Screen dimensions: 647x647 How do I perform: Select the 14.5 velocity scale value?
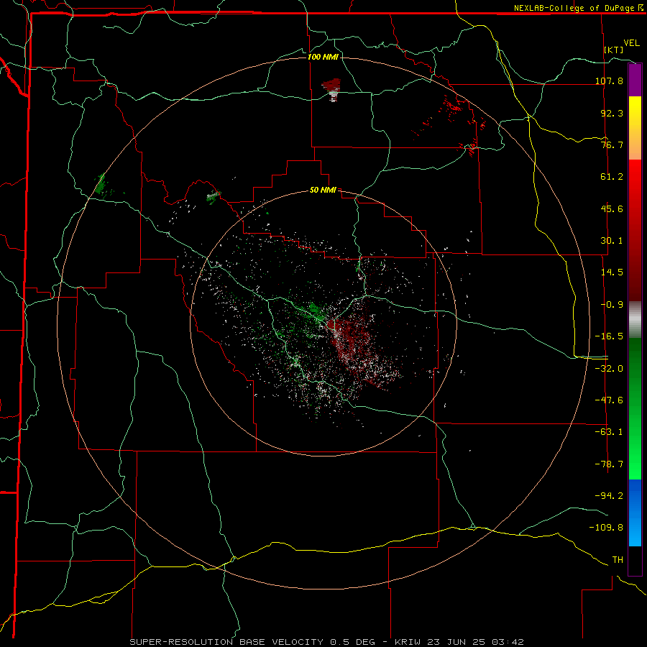[x=612, y=272]
